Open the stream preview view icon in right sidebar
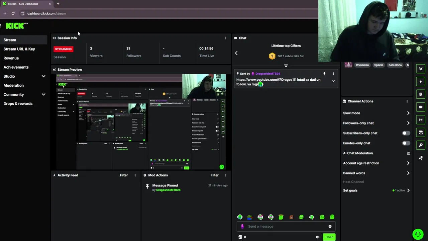Screen dimensions: 428x241 pyautogui.click(x=421, y=69)
